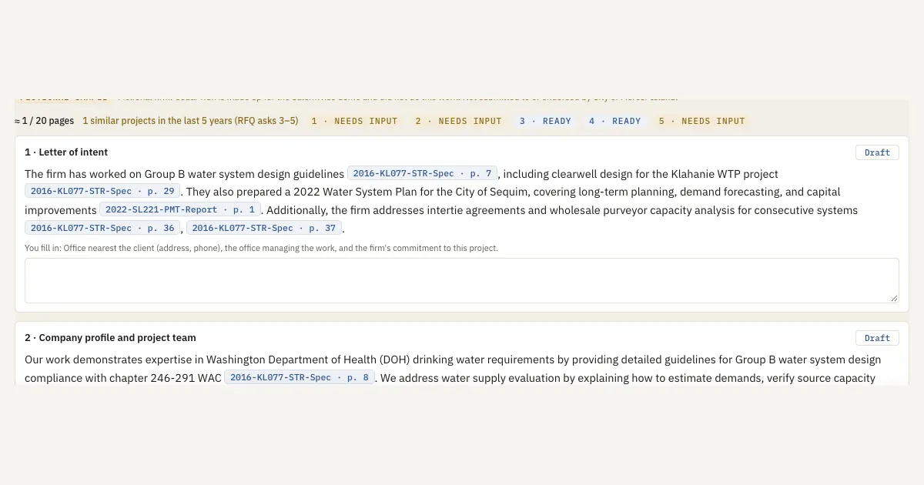Click the textarea resize handle corner

(894, 298)
